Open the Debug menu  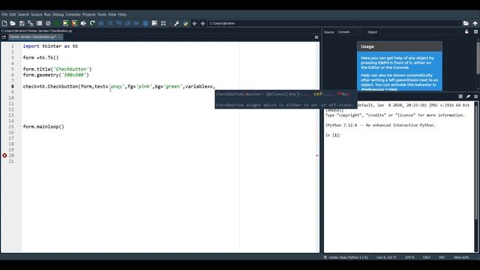coord(58,14)
